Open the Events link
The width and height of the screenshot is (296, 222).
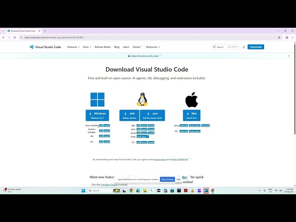(x=137, y=47)
